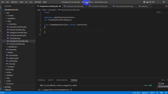Switch to web.php editor tab

click(144, 6)
